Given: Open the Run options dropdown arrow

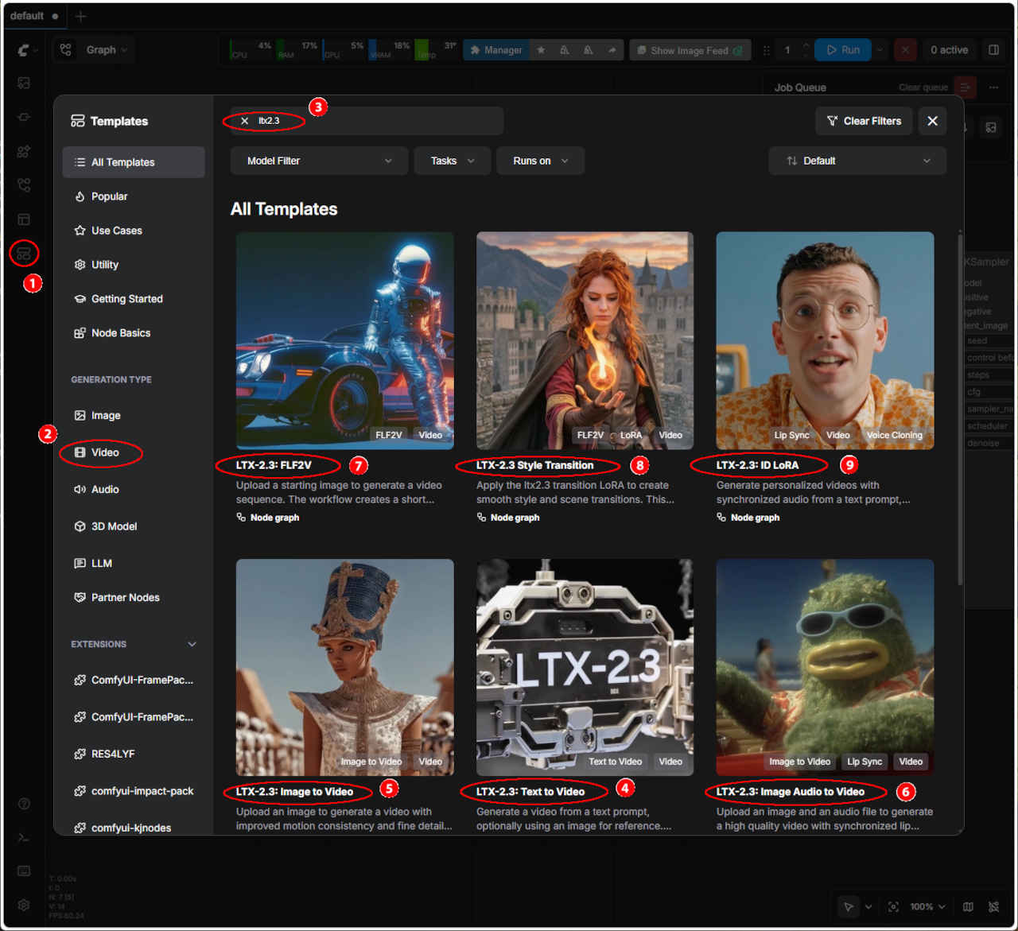Looking at the screenshot, I should tap(880, 50).
